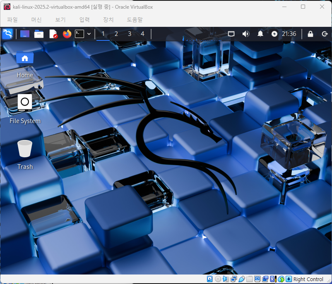This screenshot has width=332, height=284.
Task: Open the terminal emulator icon
Action: click(x=79, y=34)
